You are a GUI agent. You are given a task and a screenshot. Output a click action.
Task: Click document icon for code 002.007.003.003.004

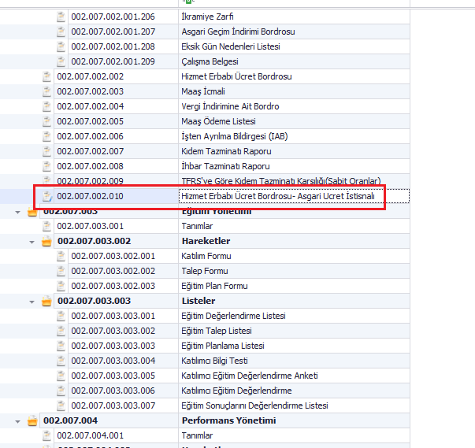61,361
